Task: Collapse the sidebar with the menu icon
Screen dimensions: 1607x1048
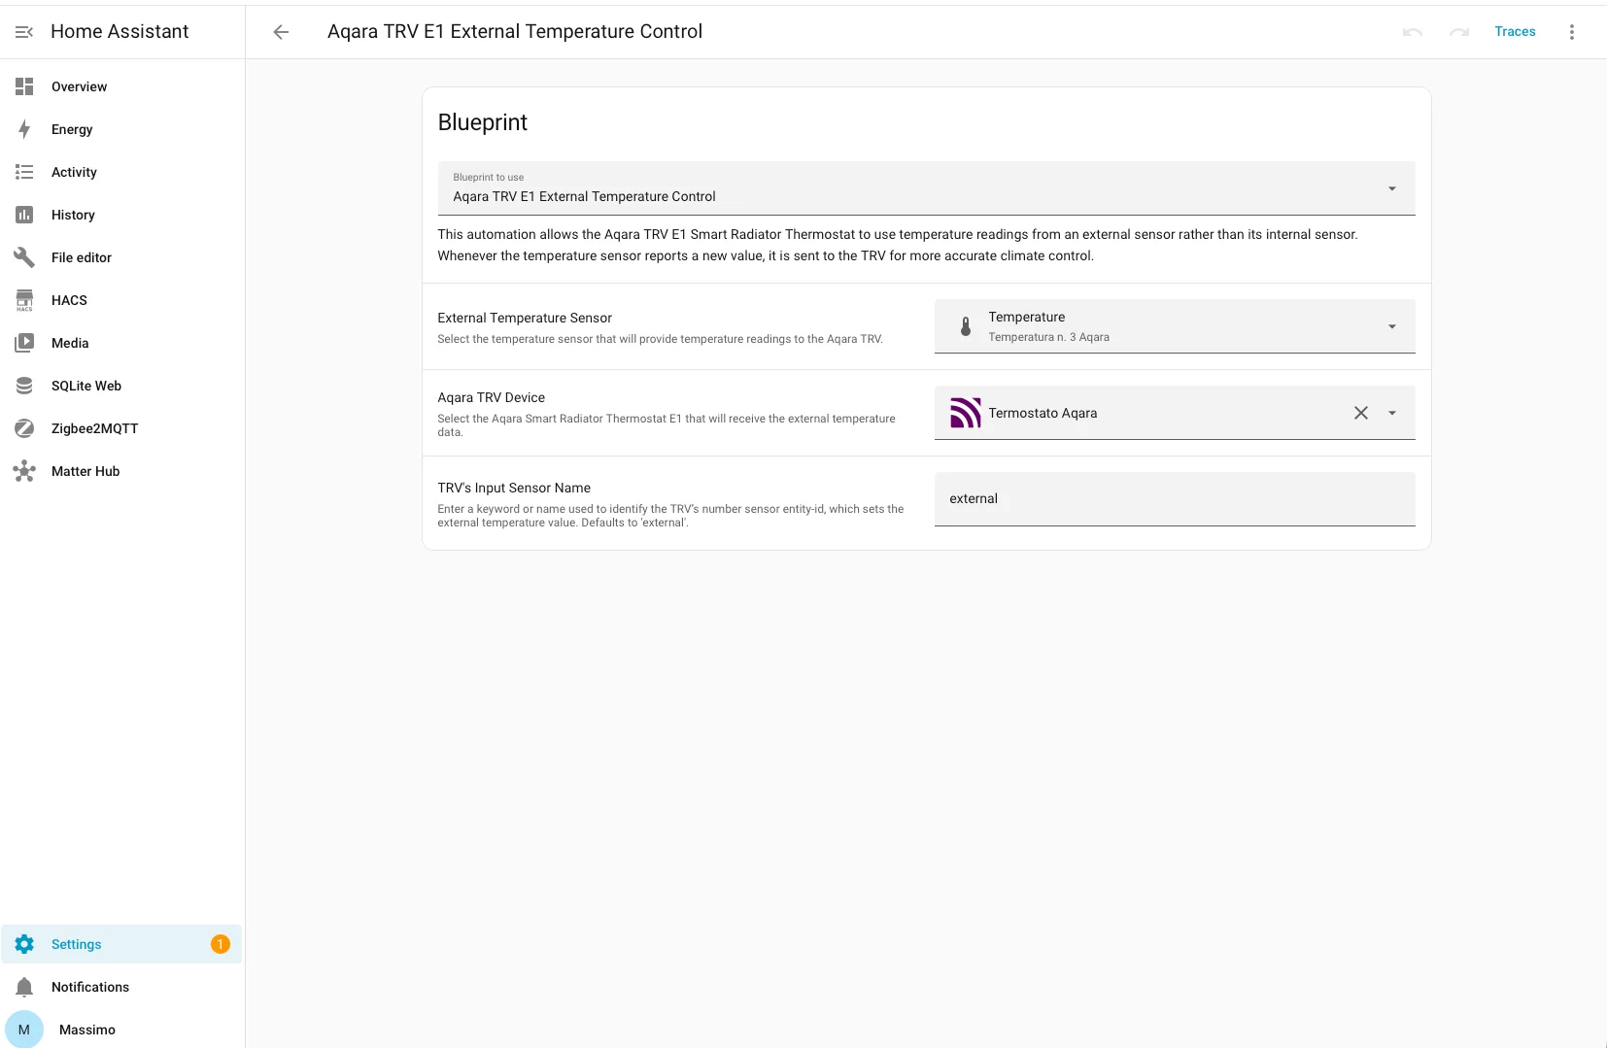Action: 24,32
